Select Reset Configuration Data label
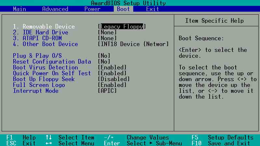Image resolution: width=260 pixels, height=146 pixels. click(52, 62)
